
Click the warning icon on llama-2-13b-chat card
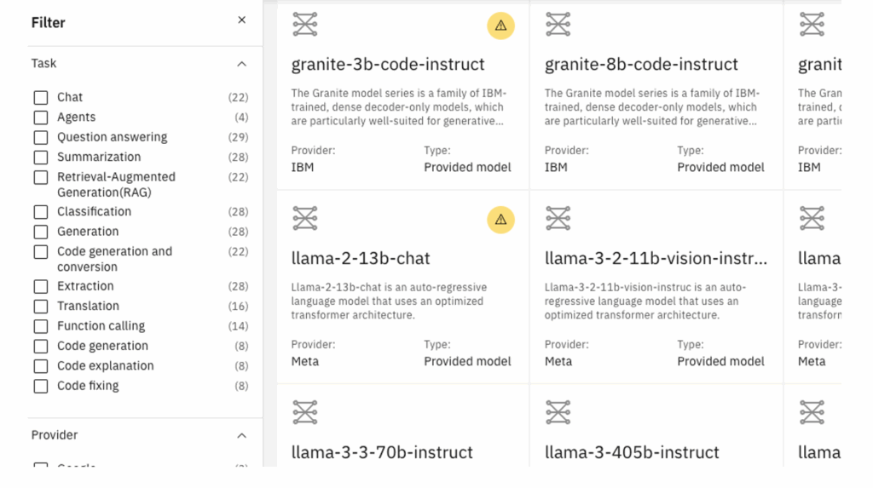point(500,220)
